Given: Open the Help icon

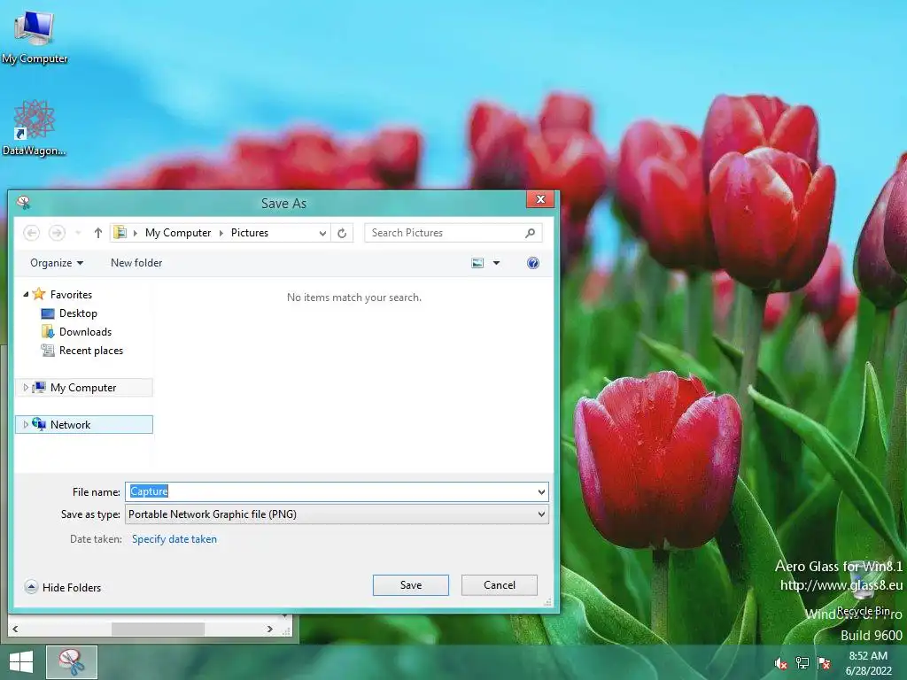Looking at the screenshot, I should coord(532,263).
